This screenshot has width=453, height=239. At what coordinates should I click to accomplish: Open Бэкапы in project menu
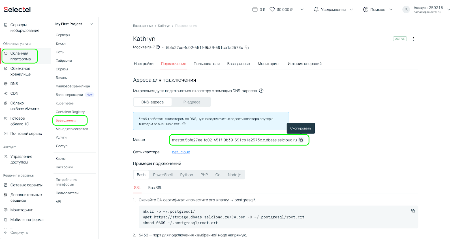coord(61,77)
